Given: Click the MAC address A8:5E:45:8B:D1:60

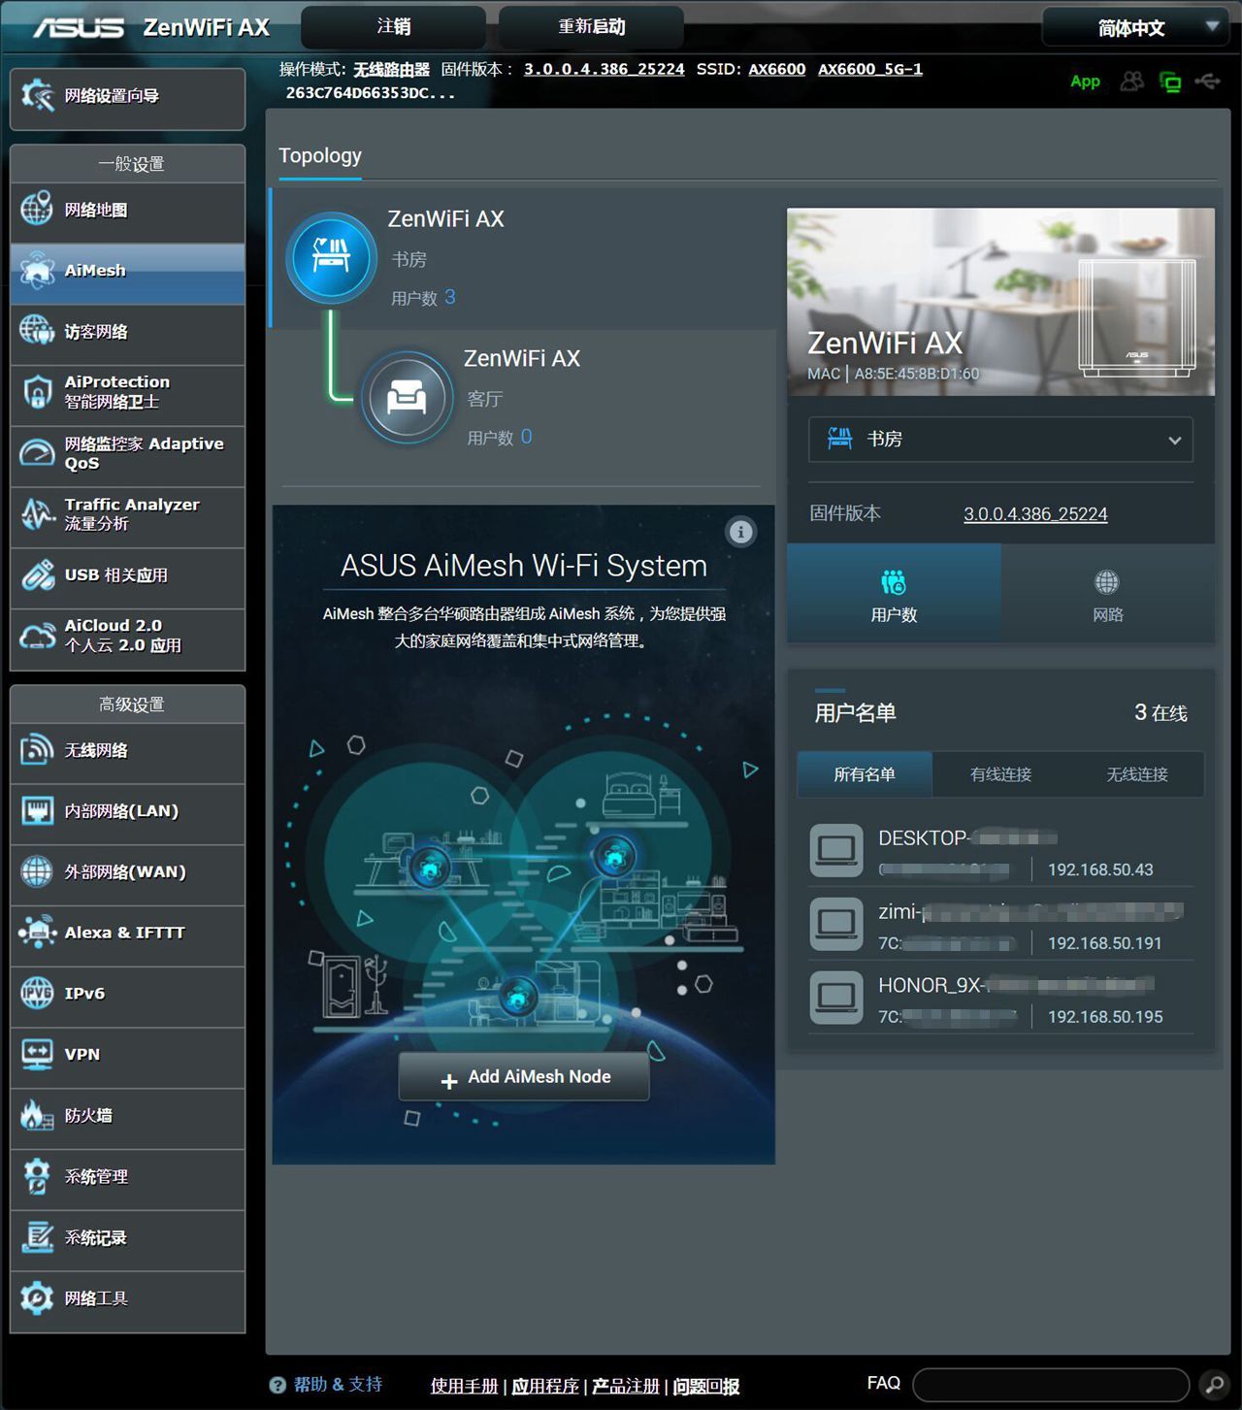Looking at the screenshot, I should click(x=916, y=374).
